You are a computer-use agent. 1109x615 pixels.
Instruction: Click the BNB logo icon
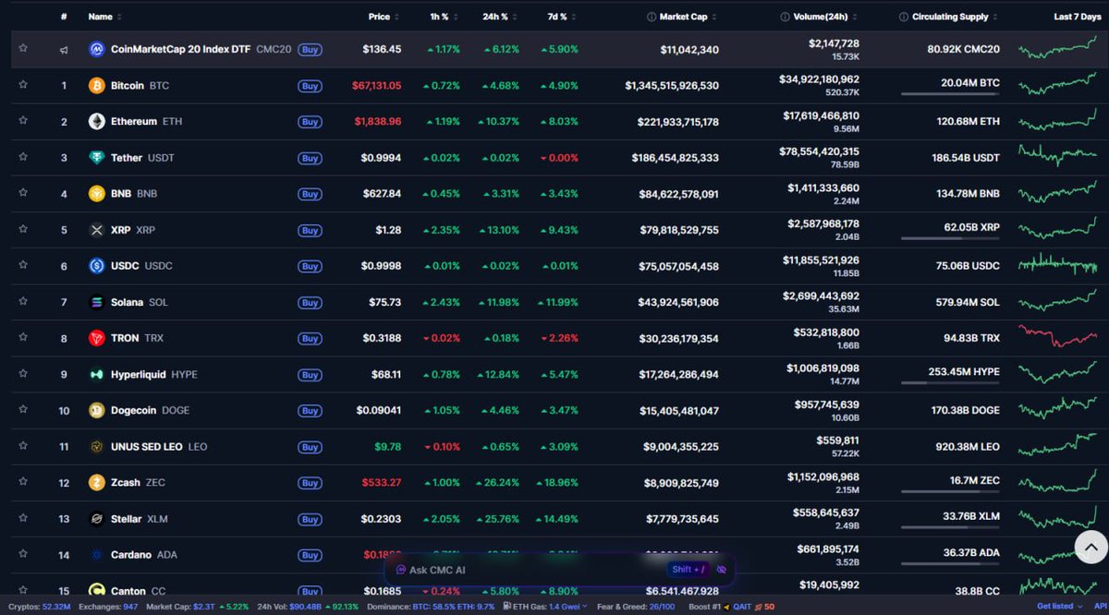click(96, 194)
